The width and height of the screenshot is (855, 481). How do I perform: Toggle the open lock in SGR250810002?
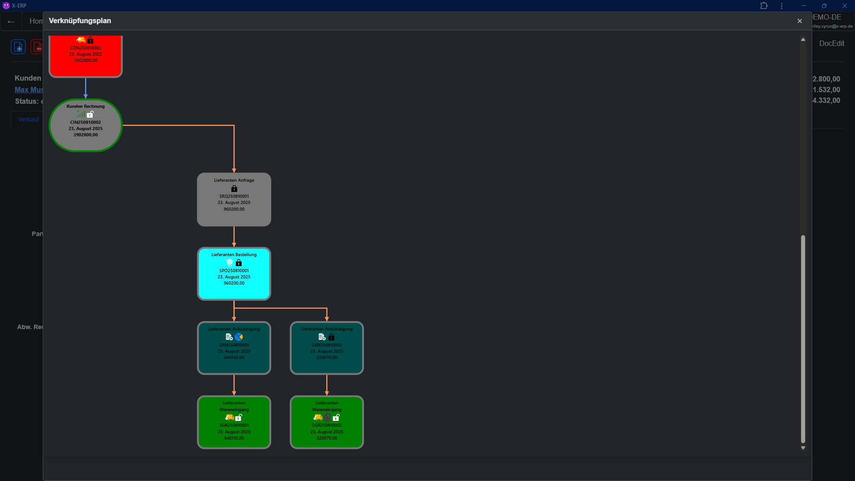(x=336, y=418)
